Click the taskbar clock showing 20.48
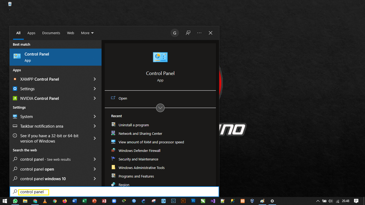 [x=346, y=201]
